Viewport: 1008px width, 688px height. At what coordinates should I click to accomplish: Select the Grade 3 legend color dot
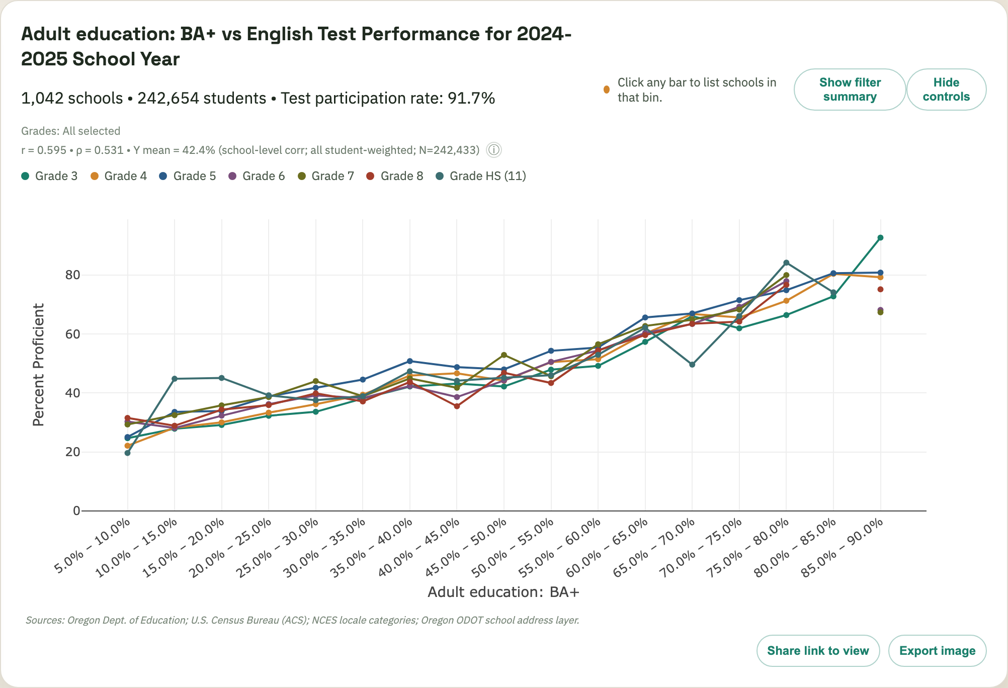point(25,176)
